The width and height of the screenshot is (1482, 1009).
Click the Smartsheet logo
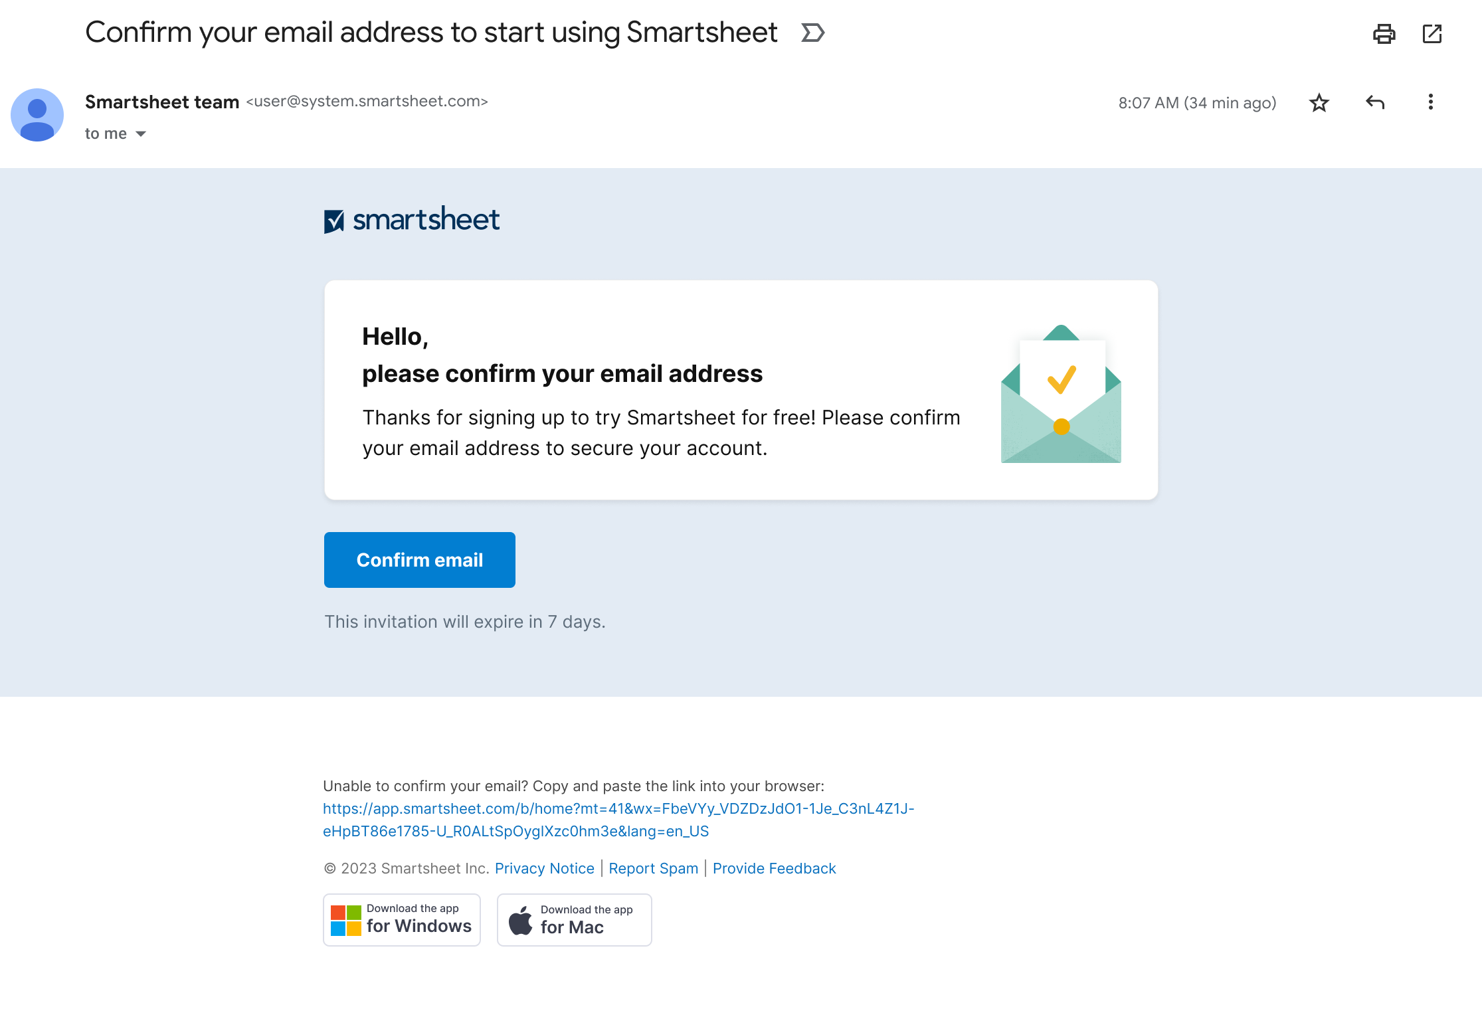pyautogui.click(x=411, y=219)
